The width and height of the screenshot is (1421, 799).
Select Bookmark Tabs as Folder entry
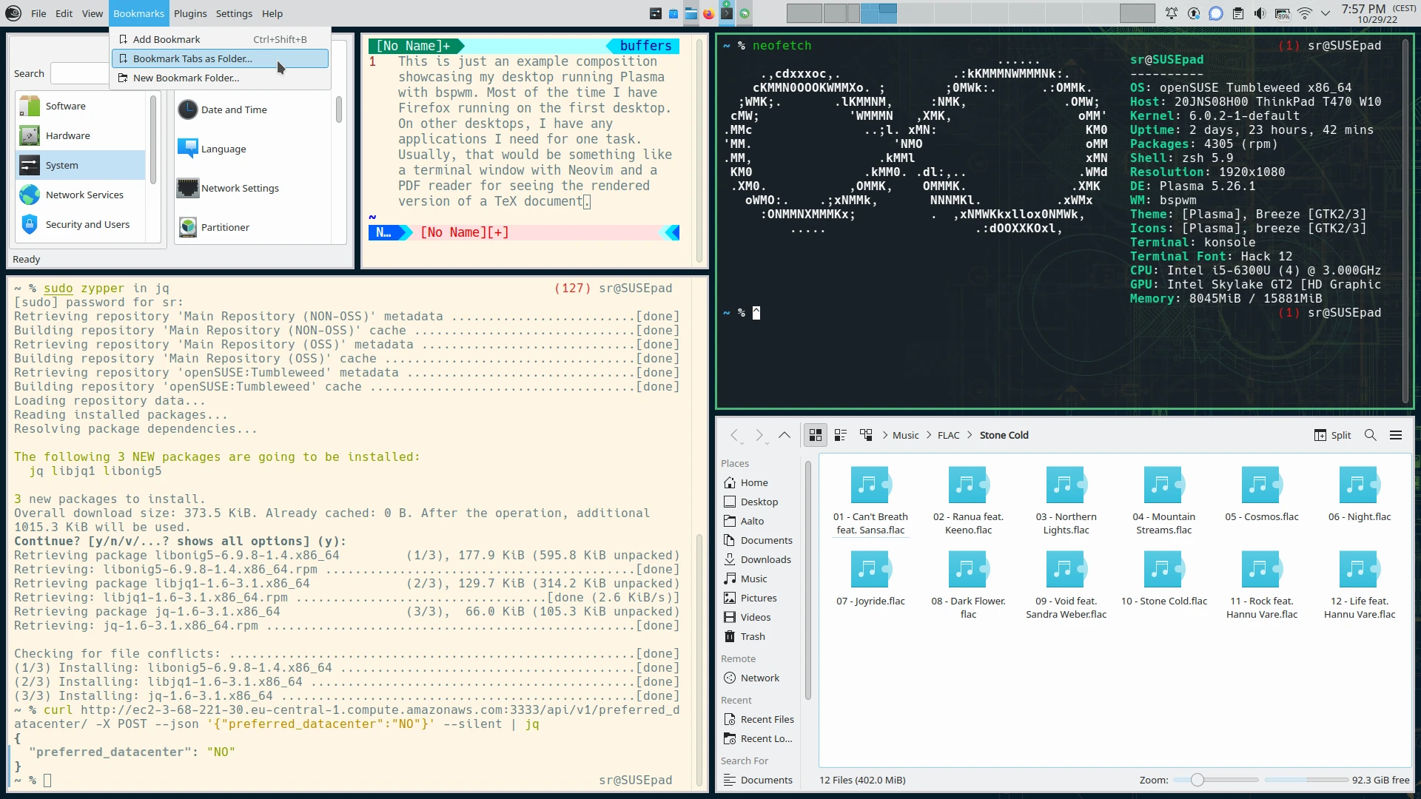(x=220, y=58)
